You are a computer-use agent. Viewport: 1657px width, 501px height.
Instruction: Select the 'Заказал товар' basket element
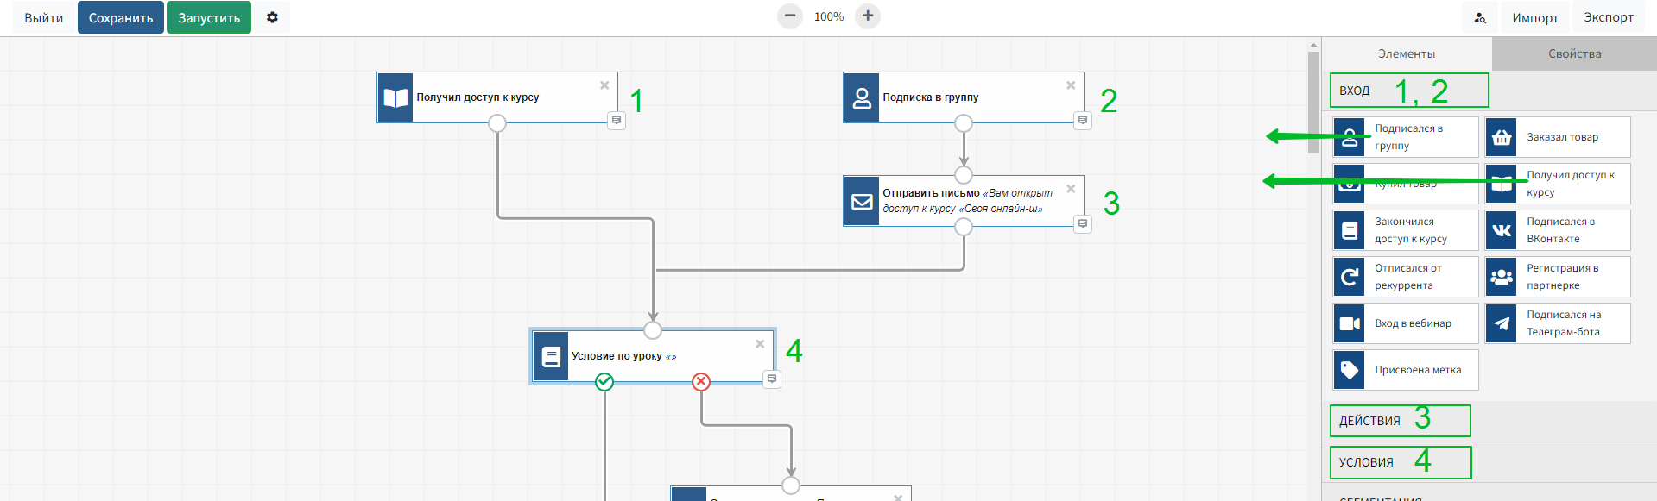1557,137
